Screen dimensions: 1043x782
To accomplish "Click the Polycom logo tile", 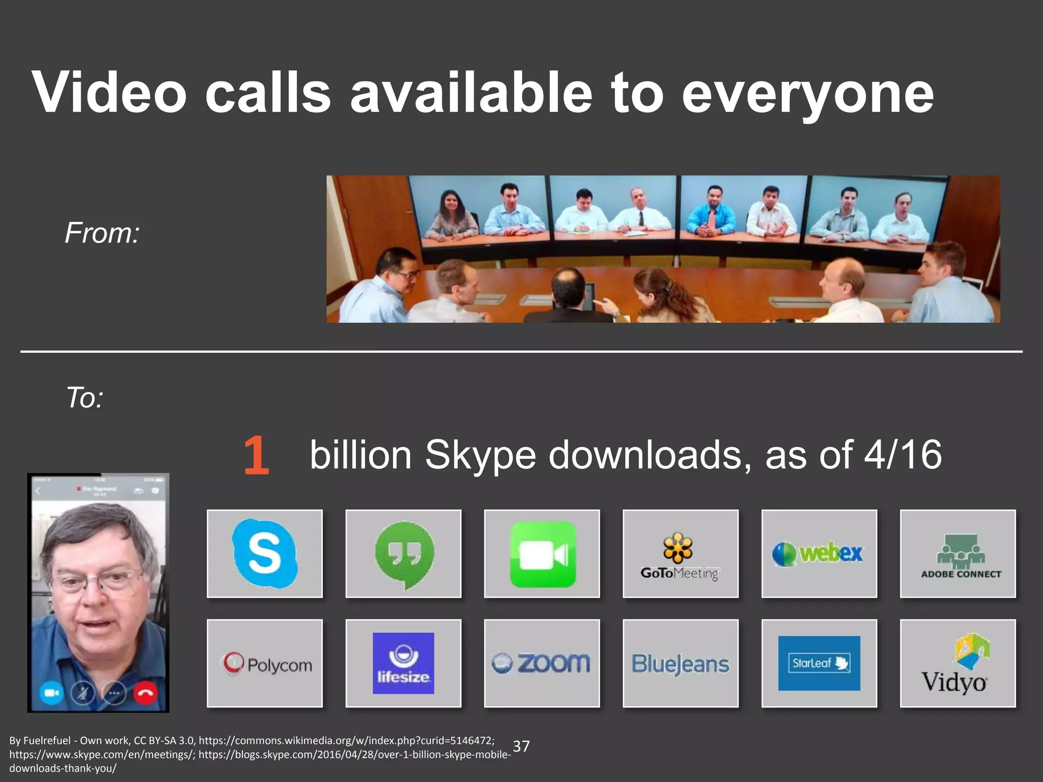I will click(x=264, y=663).
